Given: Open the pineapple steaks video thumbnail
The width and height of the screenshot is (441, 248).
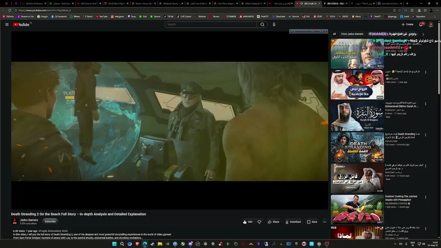Looking at the screenshot, I should pyautogui.click(x=357, y=210).
